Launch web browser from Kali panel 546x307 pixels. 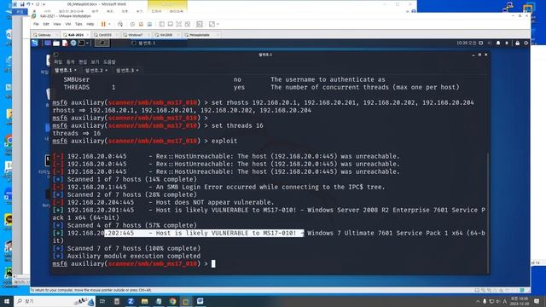[x=73, y=43]
